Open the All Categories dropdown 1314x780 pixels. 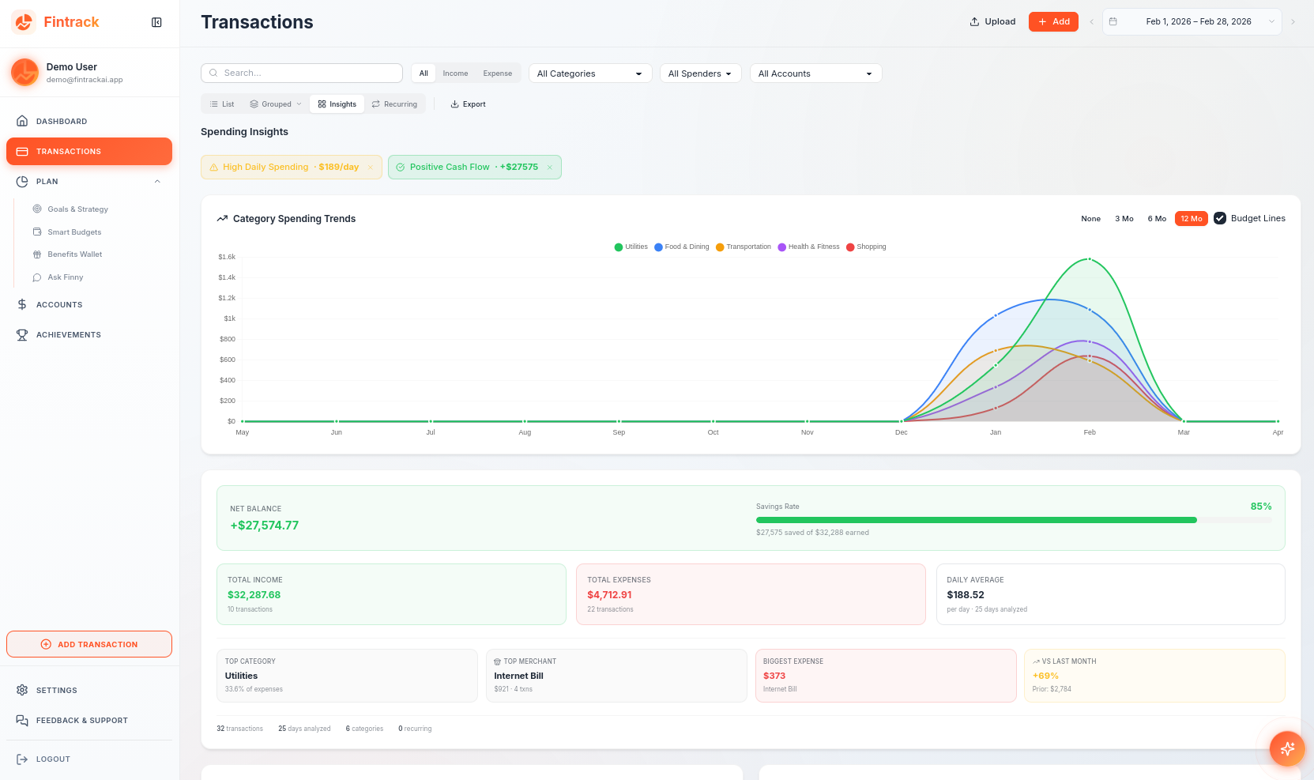[x=589, y=73]
